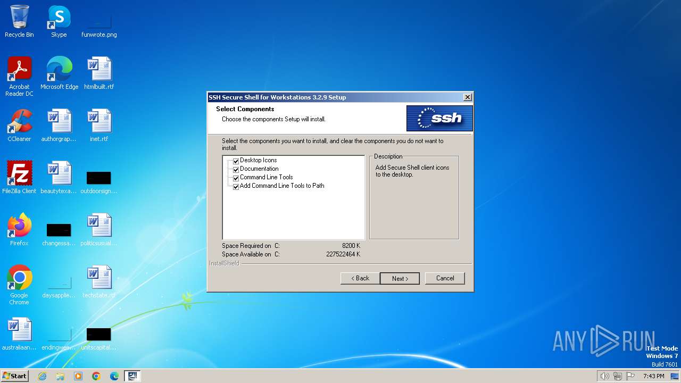Cancel the SSH Secure Shell setup
Viewport: 681px width, 383px height.
[445, 278]
